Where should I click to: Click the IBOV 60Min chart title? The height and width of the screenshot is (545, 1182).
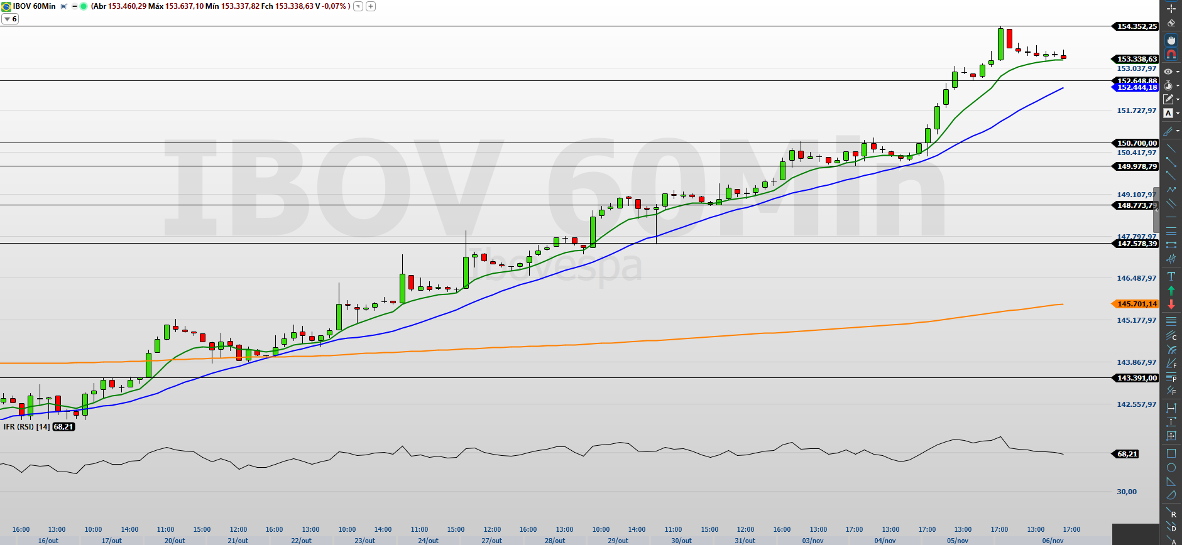tap(34, 6)
